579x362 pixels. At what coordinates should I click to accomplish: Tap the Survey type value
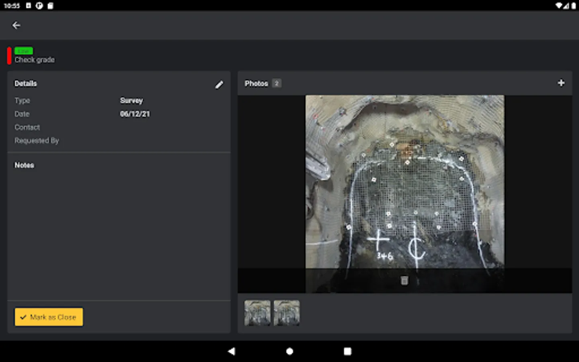coord(131,101)
